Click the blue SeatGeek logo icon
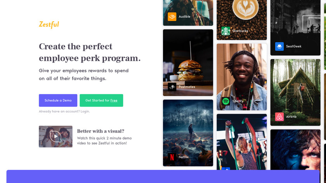The image size is (326, 183). coord(279,46)
